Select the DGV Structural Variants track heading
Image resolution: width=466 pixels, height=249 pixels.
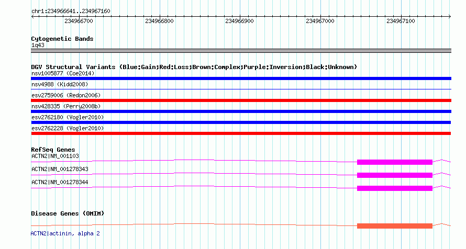pos(194,67)
